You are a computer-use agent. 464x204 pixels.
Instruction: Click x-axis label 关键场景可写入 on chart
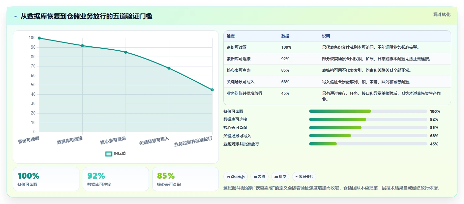(154, 141)
